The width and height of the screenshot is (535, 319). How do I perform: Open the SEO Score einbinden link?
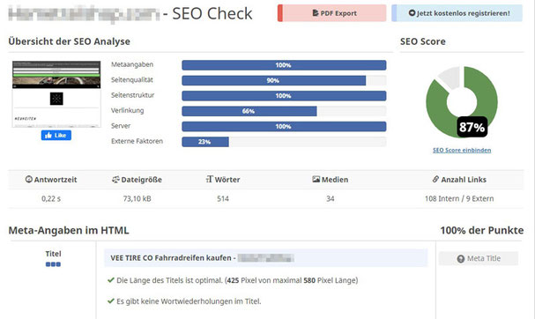[x=462, y=150]
